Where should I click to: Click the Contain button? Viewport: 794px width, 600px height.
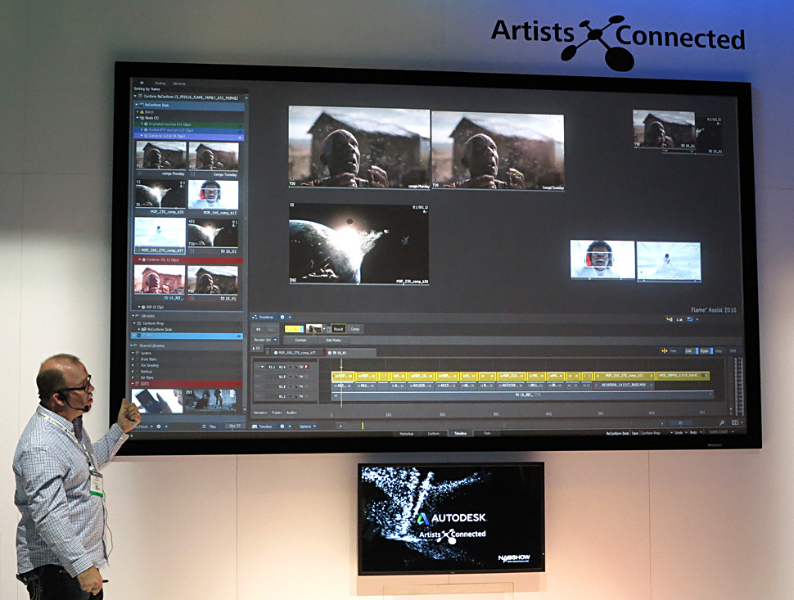pyautogui.click(x=300, y=339)
